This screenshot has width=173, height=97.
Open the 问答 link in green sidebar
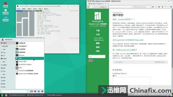(98, 51)
